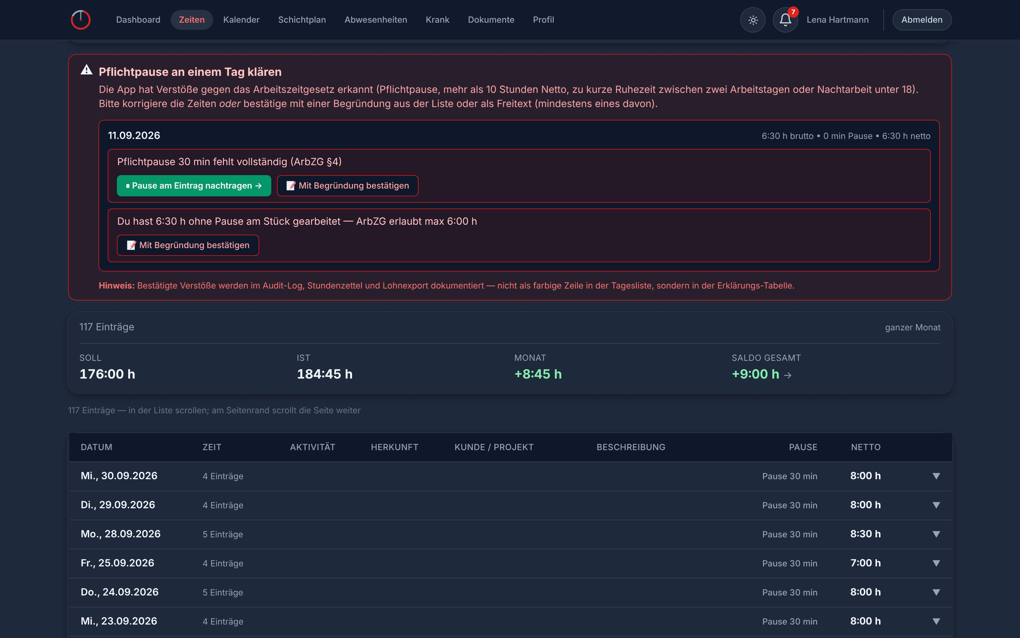Screen dimensions: 1020x638
Task: Click the PAUSE column header
Action: click(x=803, y=447)
